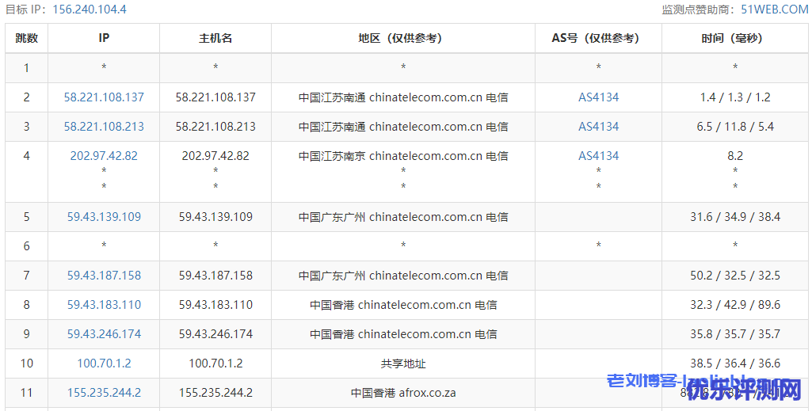Open the blue 59.43.139.109 IP link
Screen dimensions: 812x411
pos(104,217)
